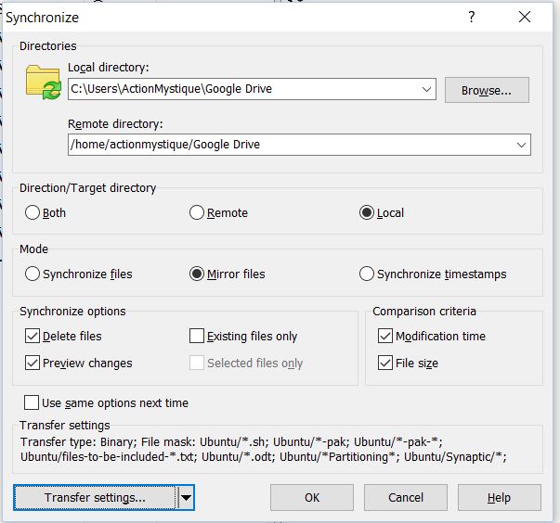Choose Synchronize files mode

click(x=33, y=274)
